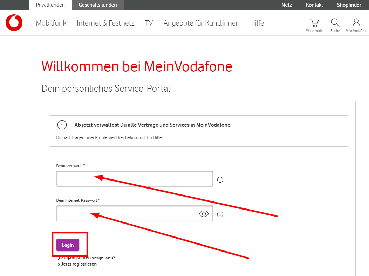Viewport: 369px width, 276px height.
Task: Expand Angebote für Kund:innen menu
Action: 201,23
